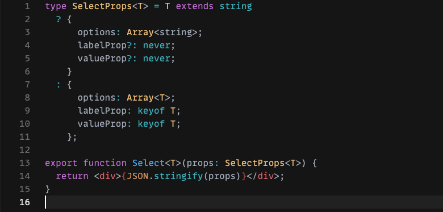
Task: Click 'string' type on line 1
Action: (236, 6)
